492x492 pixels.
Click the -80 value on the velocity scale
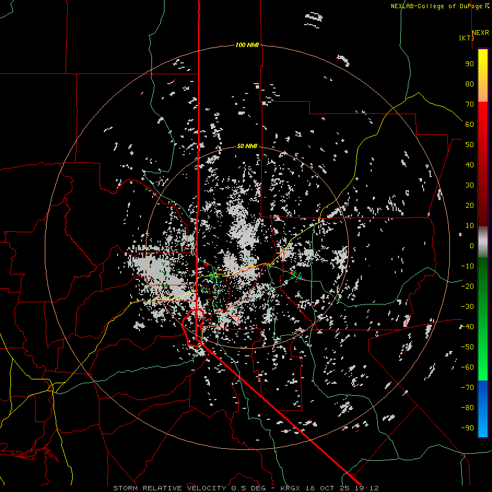click(x=467, y=408)
